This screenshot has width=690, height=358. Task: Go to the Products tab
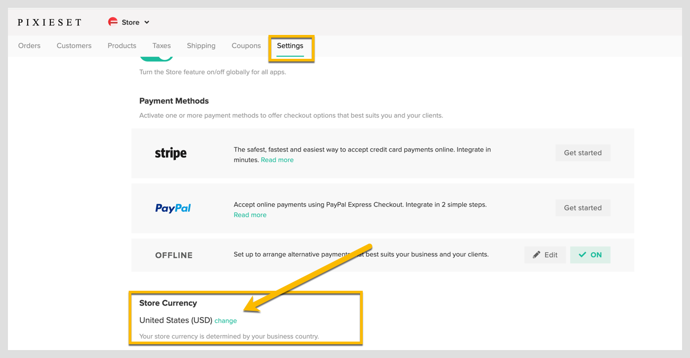coord(122,46)
